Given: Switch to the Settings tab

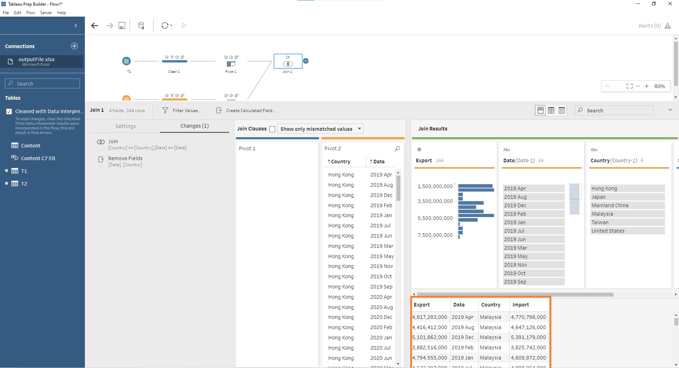Looking at the screenshot, I should [x=126, y=126].
